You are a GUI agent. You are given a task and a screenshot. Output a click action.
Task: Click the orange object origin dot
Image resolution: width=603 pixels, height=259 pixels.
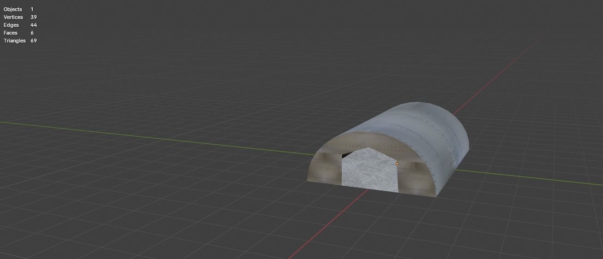pos(397,164)
